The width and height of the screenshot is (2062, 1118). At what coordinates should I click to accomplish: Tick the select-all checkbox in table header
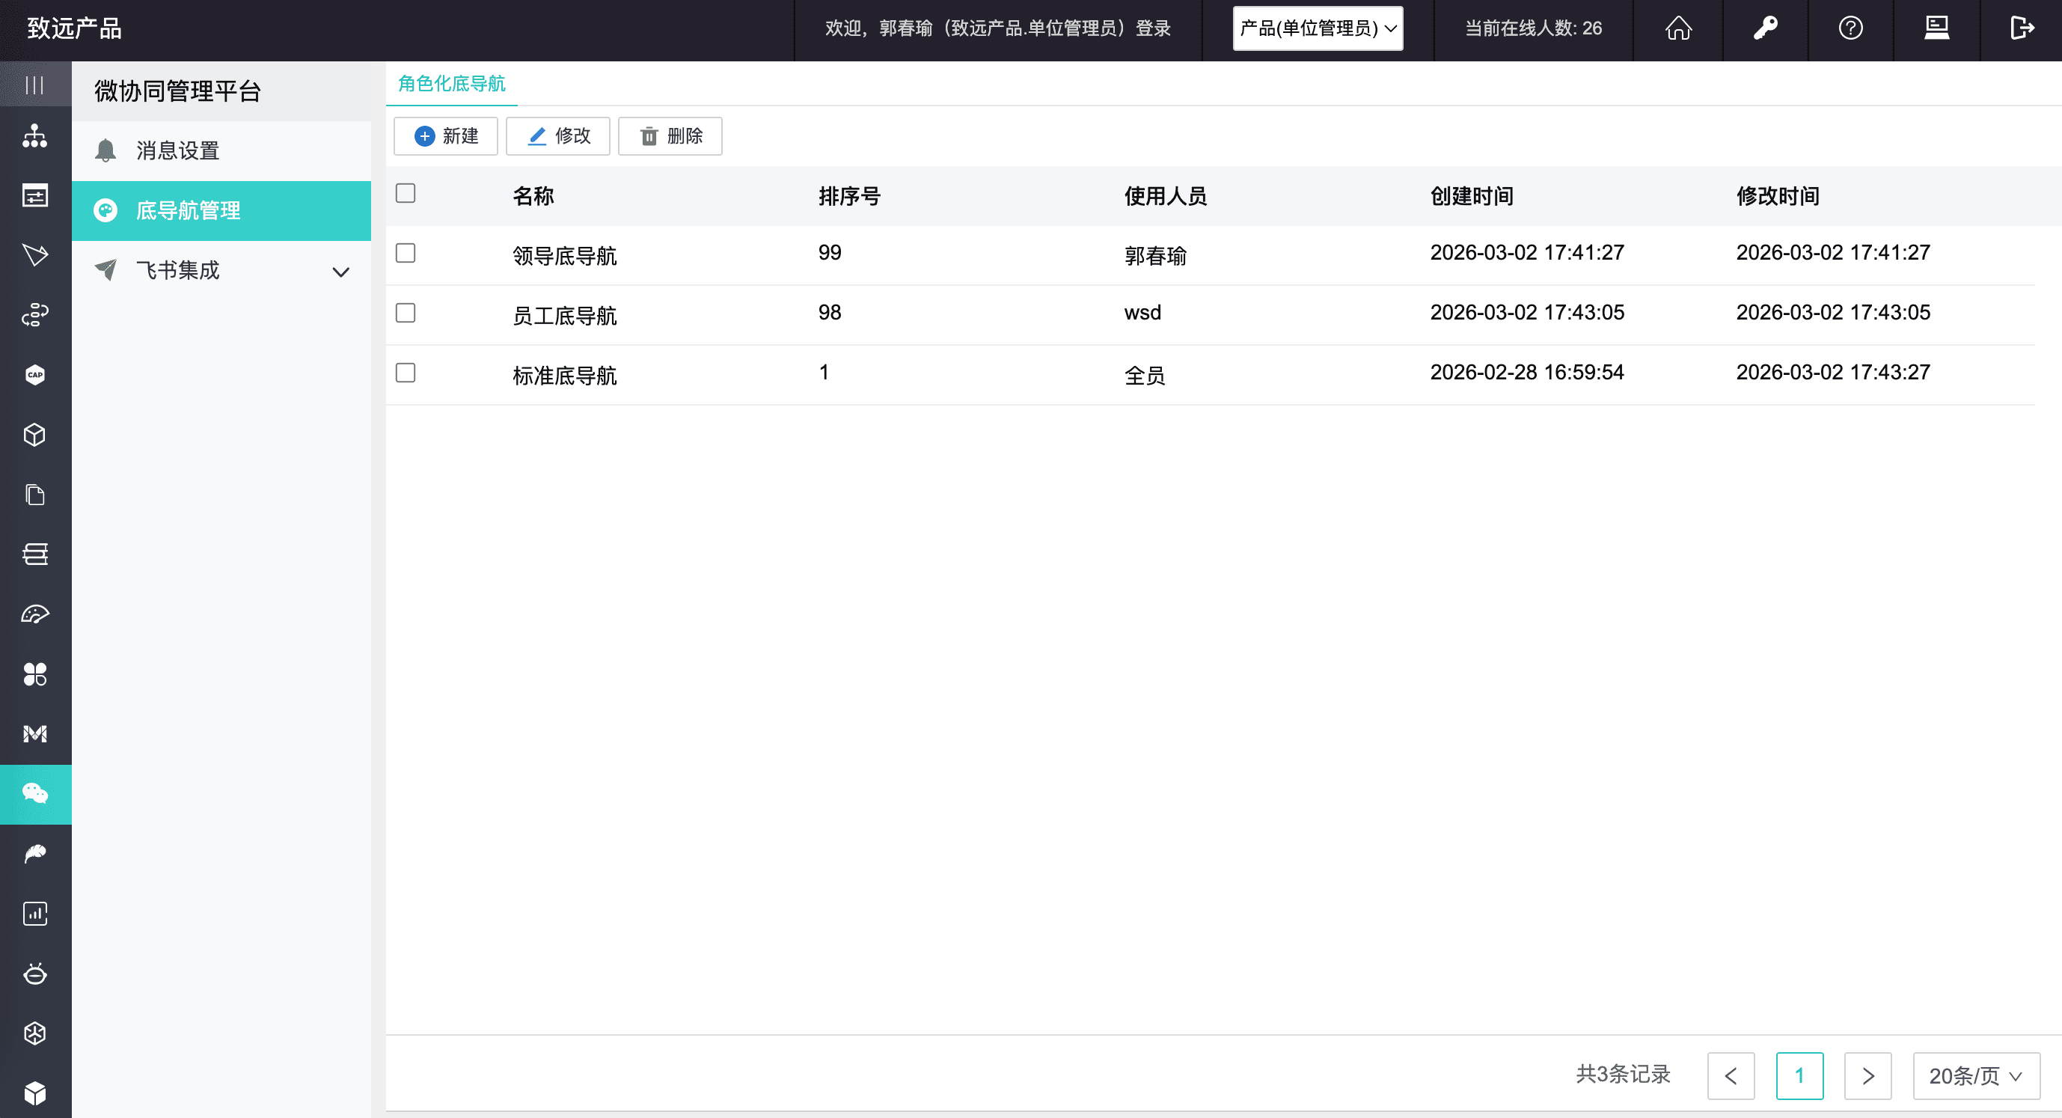406,193
